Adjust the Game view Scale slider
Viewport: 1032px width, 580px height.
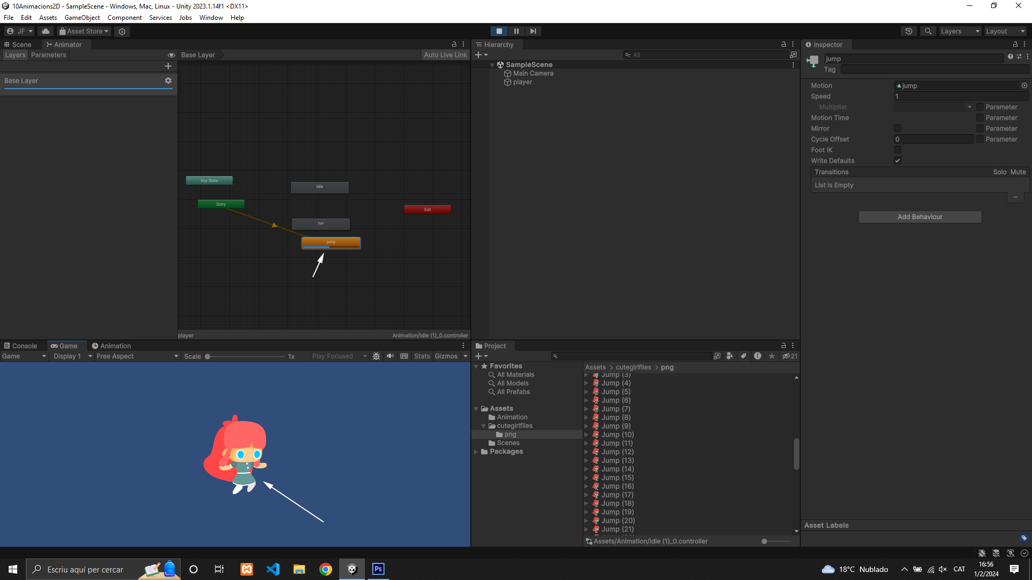[x=208, y=357]
